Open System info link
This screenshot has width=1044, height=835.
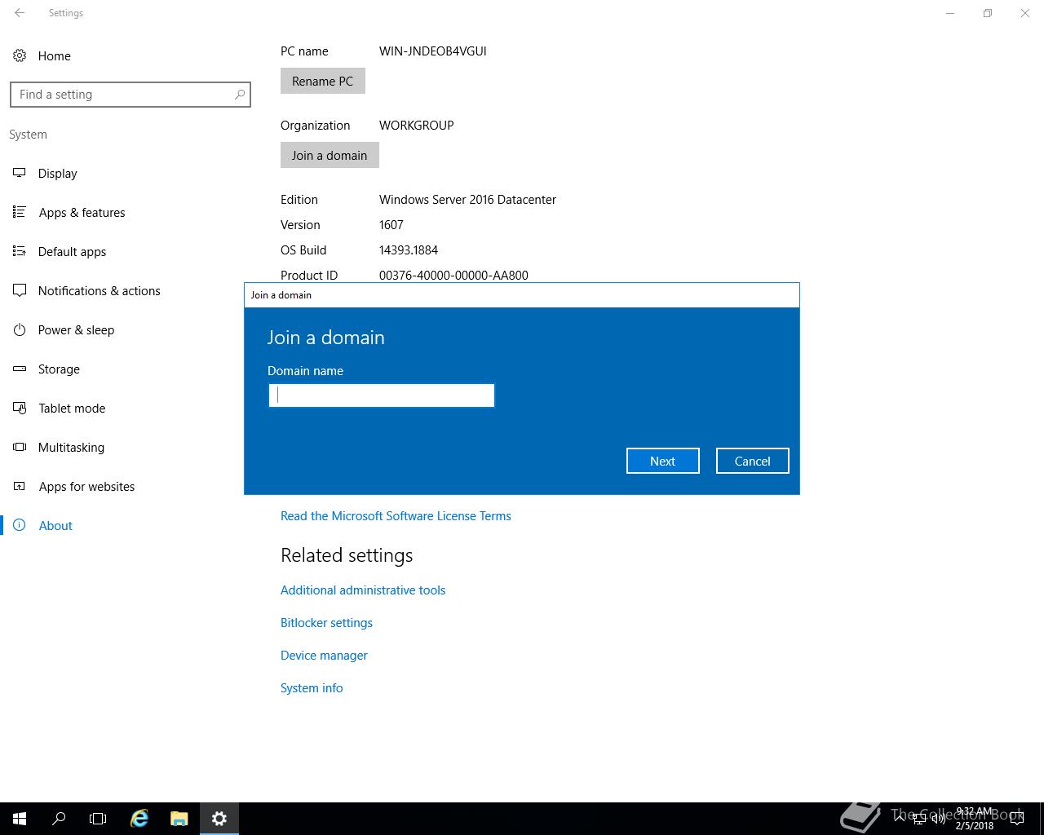tap(312, 688)
